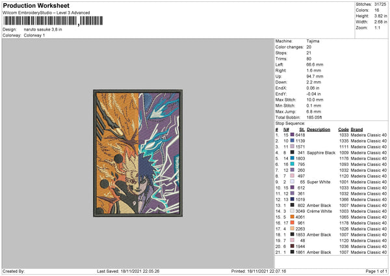Viewport: 390px width, 276px height.
Task: Click the Production Worksheet title
Action: [x=36, y=6]
